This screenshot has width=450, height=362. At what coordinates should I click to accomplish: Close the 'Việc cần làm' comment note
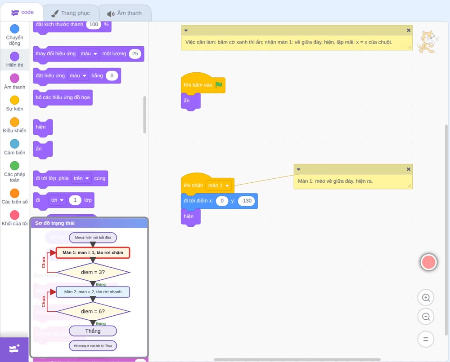[x=409, y=31]
